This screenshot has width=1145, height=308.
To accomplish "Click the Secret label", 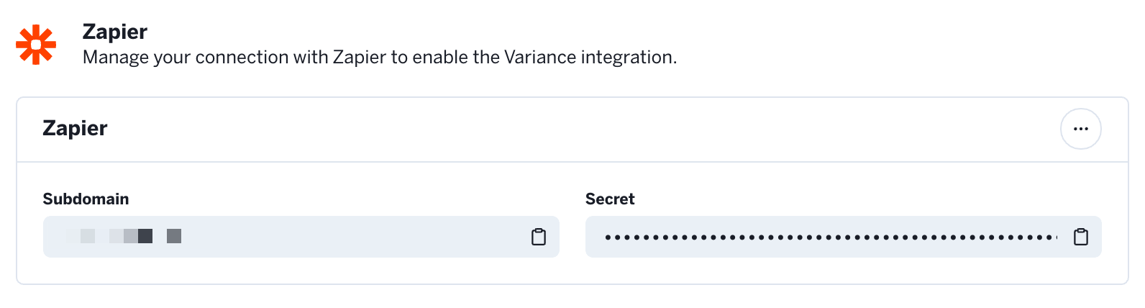I will 610,199.
